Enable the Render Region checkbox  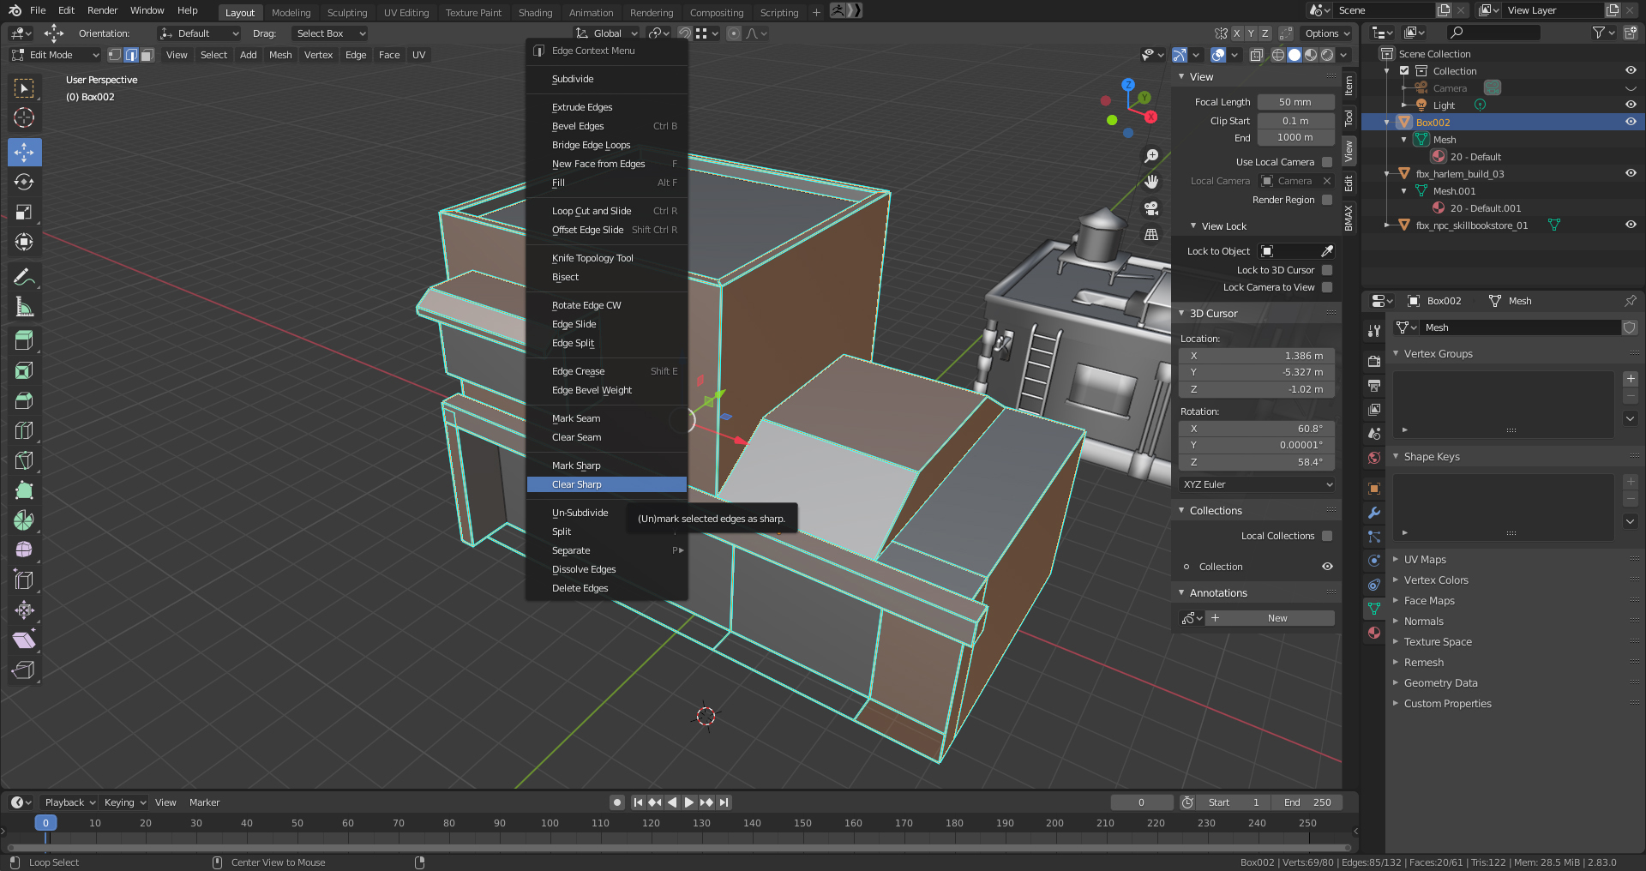pos(1327,200)
